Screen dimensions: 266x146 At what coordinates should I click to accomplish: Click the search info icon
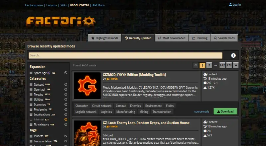[x=233, y=55]
